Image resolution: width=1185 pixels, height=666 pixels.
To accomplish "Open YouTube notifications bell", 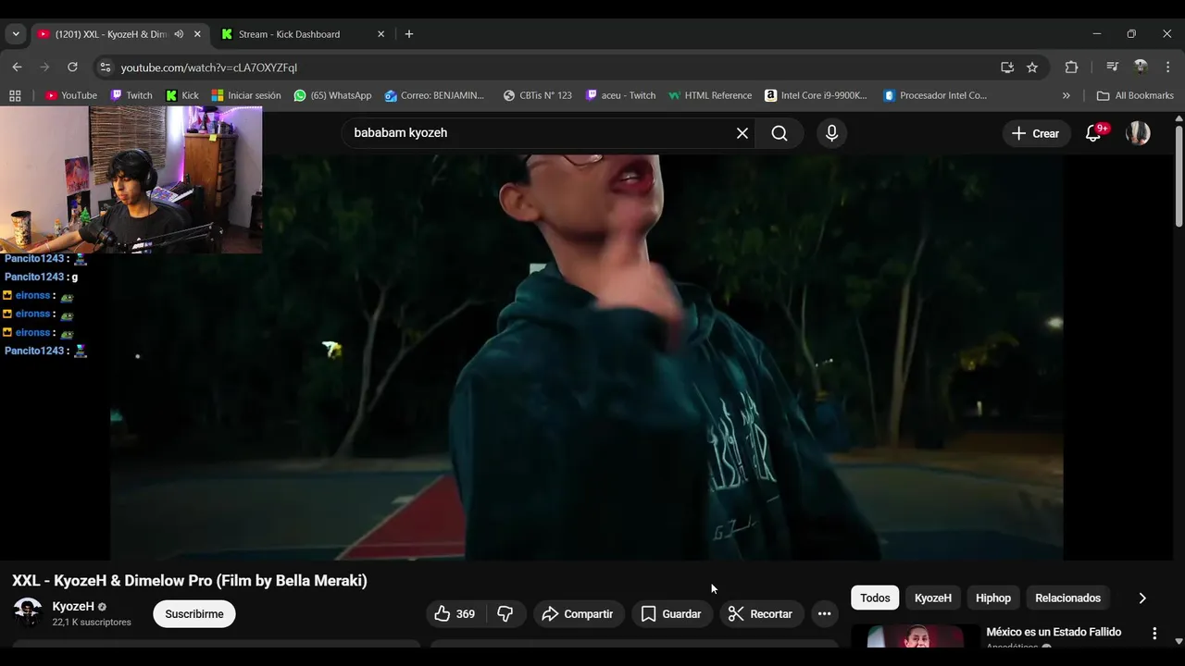I will pos(1093,133).
